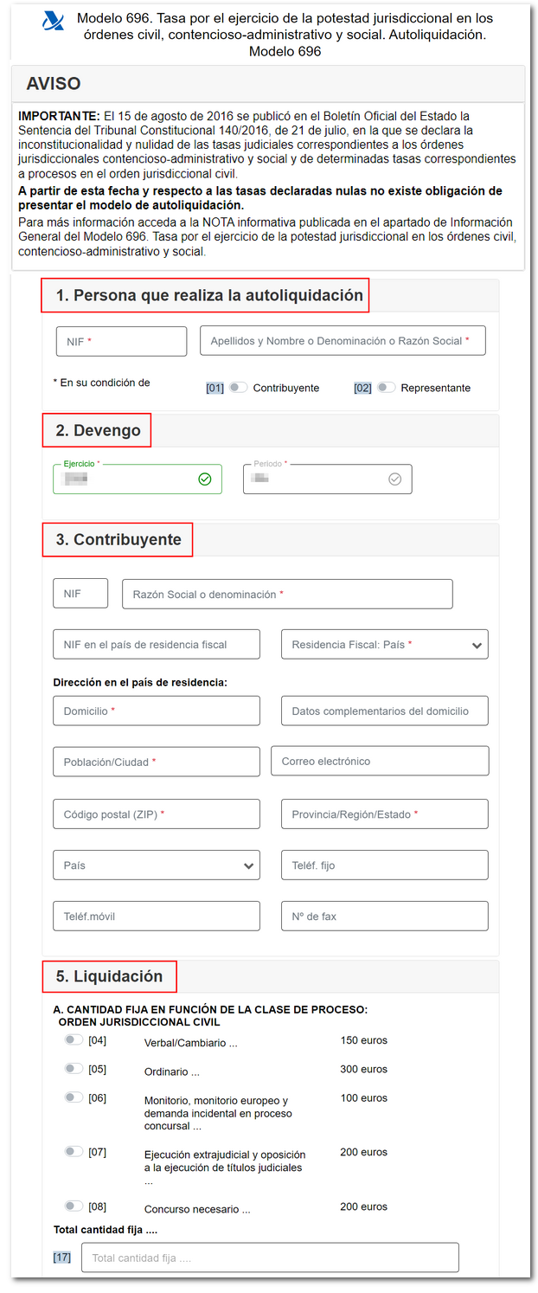Select the Correo electrónico field

(380, 762)
